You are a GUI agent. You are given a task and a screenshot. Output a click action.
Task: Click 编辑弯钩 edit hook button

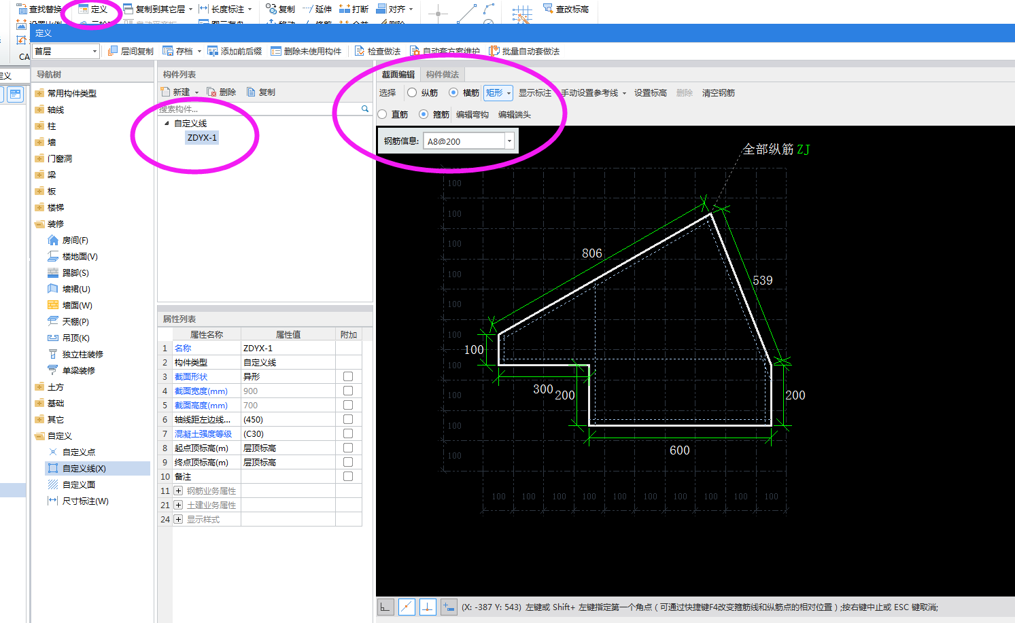tap(472, 114)
